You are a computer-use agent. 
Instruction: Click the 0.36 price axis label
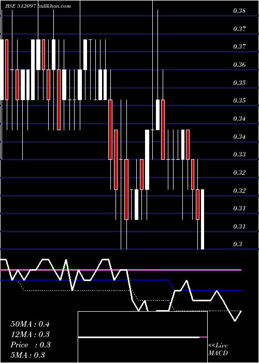click(x=239, y=65)
